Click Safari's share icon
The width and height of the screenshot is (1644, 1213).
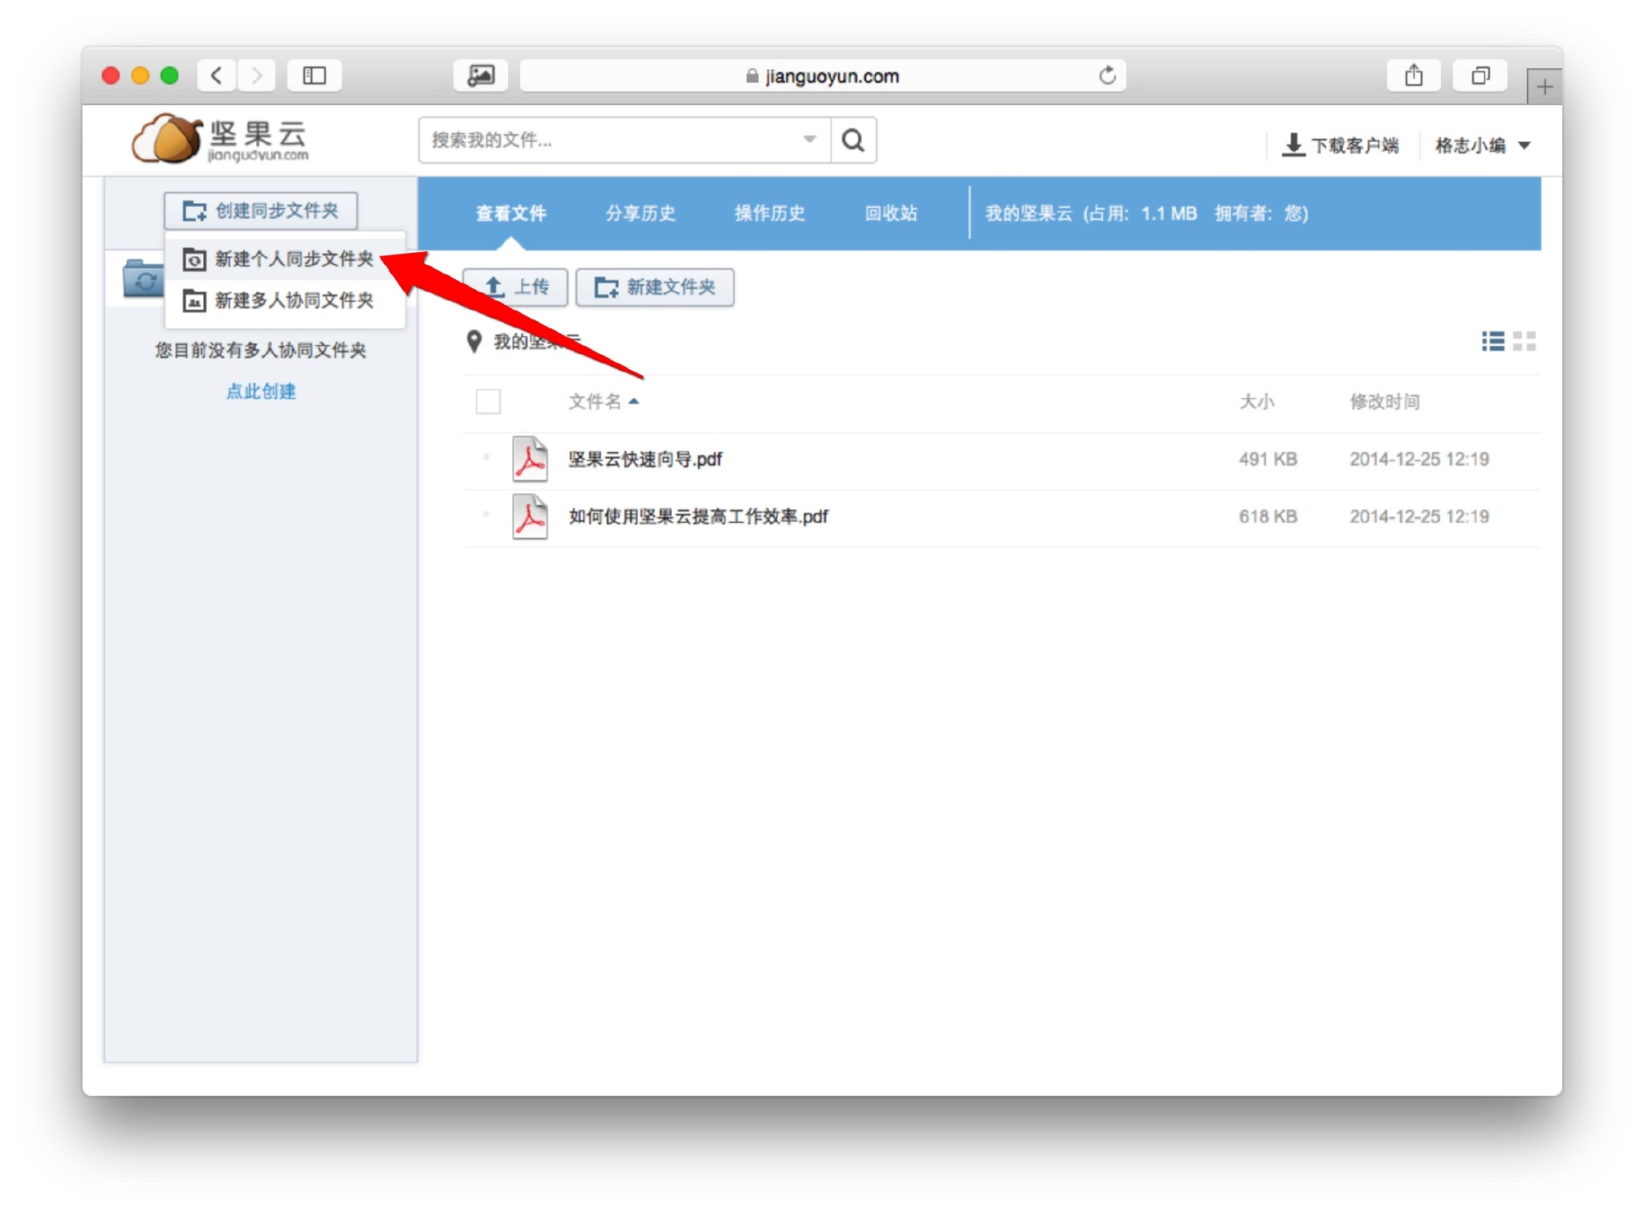pyautogui.click(x=1414, y=75)
